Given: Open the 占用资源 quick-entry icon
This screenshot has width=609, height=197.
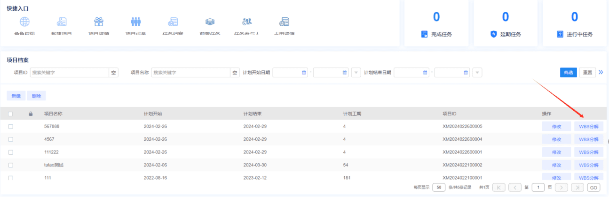Looking at the screenshot, I should pyautogui.click(x=284, y=22).
